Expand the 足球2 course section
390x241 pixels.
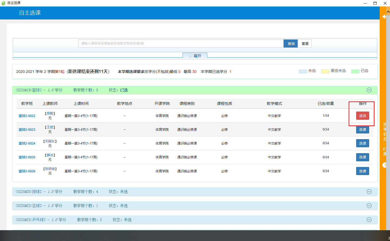tap(369, 206)
